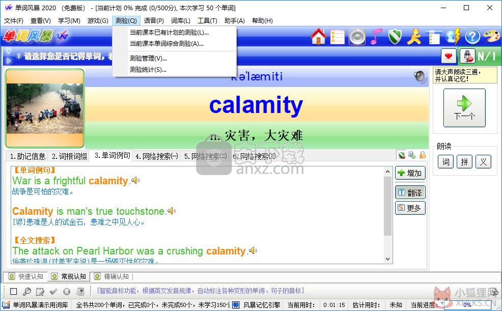Select 当前课本单词综合测验(A) menu entry
The image size is (502, 311).
point(175,43)
